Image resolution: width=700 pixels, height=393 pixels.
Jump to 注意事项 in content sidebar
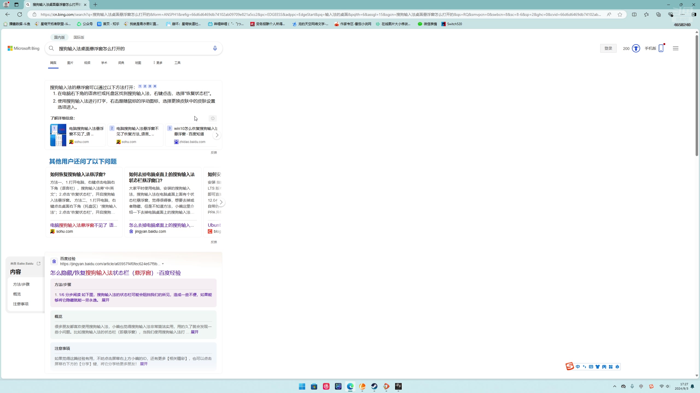pos(21,304)
